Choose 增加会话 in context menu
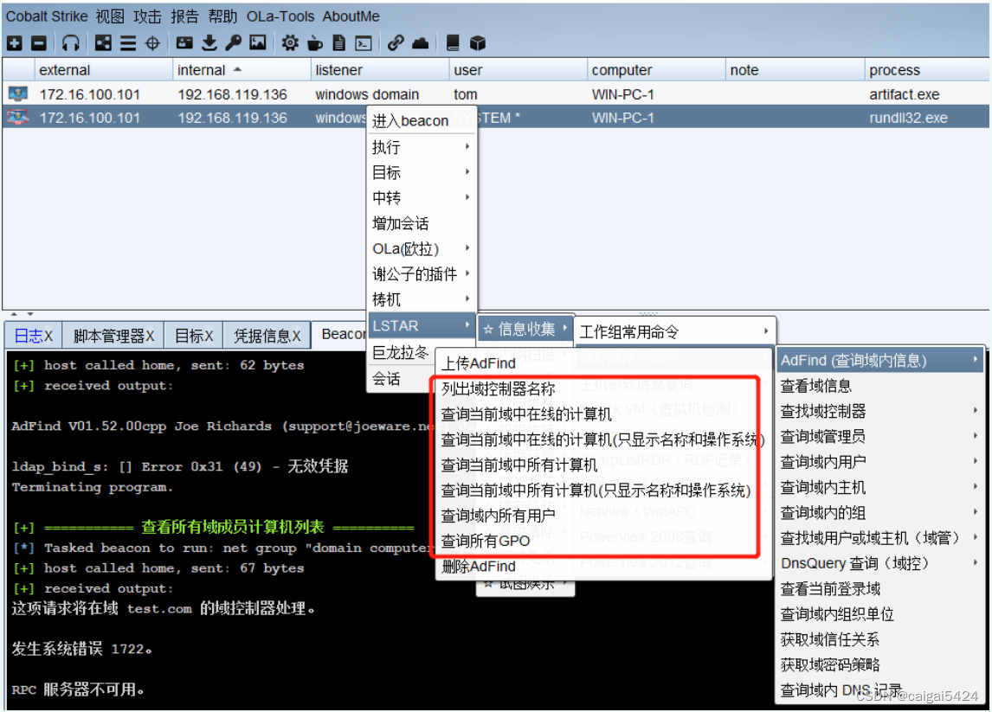 click(422, 223)
